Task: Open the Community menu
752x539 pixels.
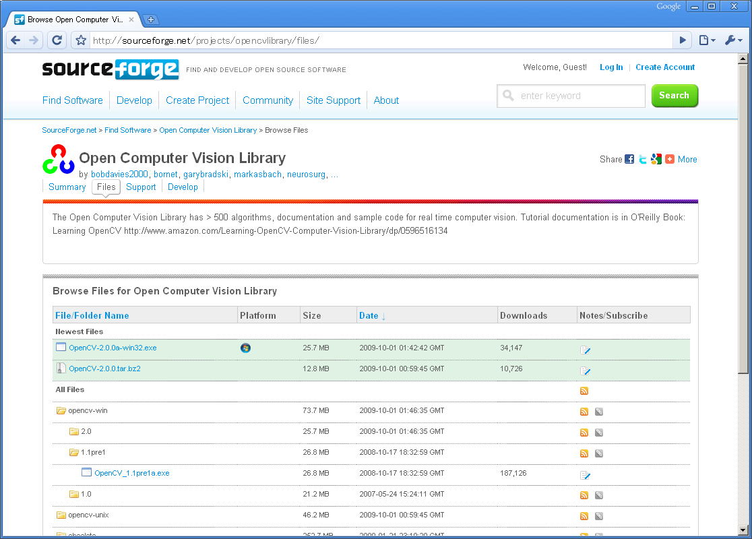Action: [x=268, y=100]
